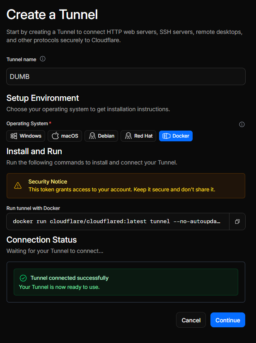Click the Cancel button
256x343 pixels.
point(191,320)
